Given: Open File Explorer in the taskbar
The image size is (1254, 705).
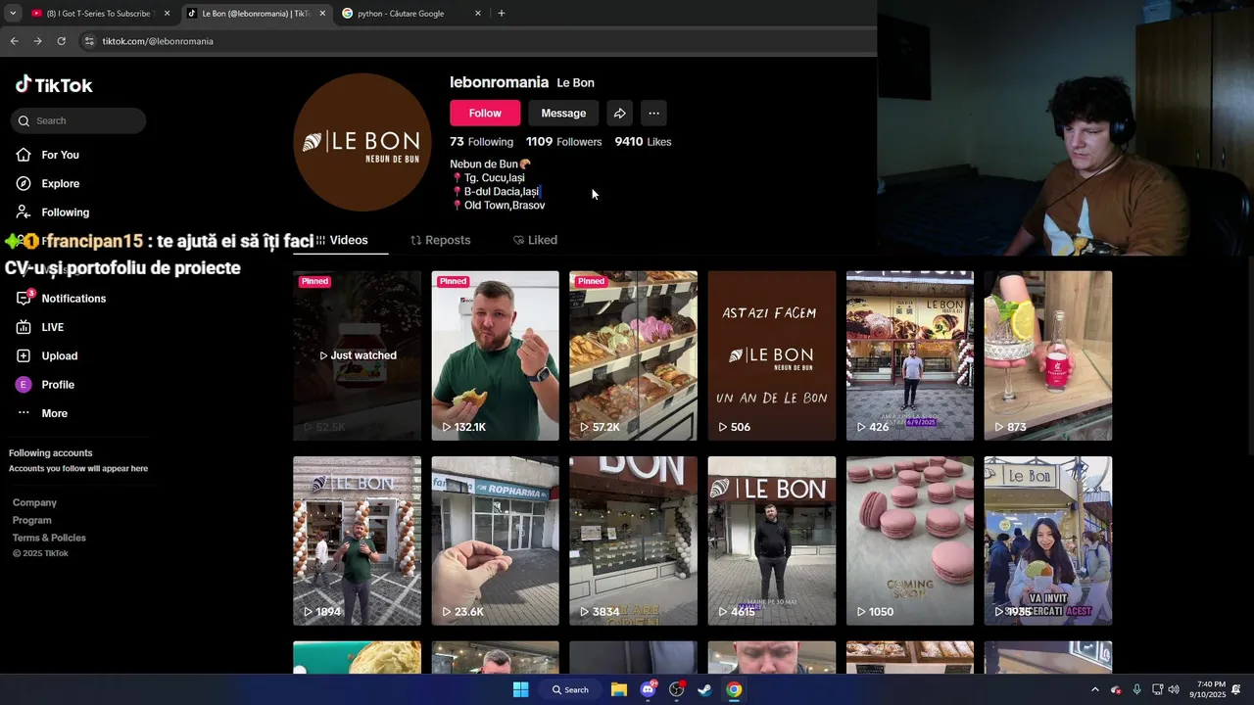Looking at the screenshot, I should point(619,689).
